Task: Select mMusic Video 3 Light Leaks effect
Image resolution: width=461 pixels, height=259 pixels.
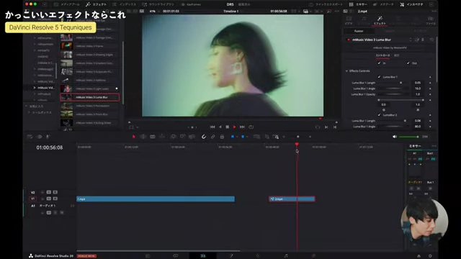Action: pos(89,88)
